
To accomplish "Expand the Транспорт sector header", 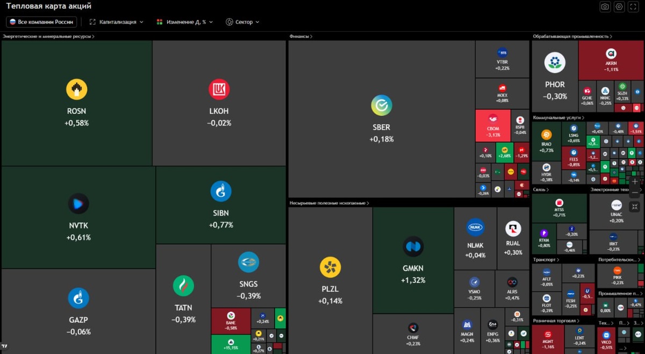I will (546, 260).
